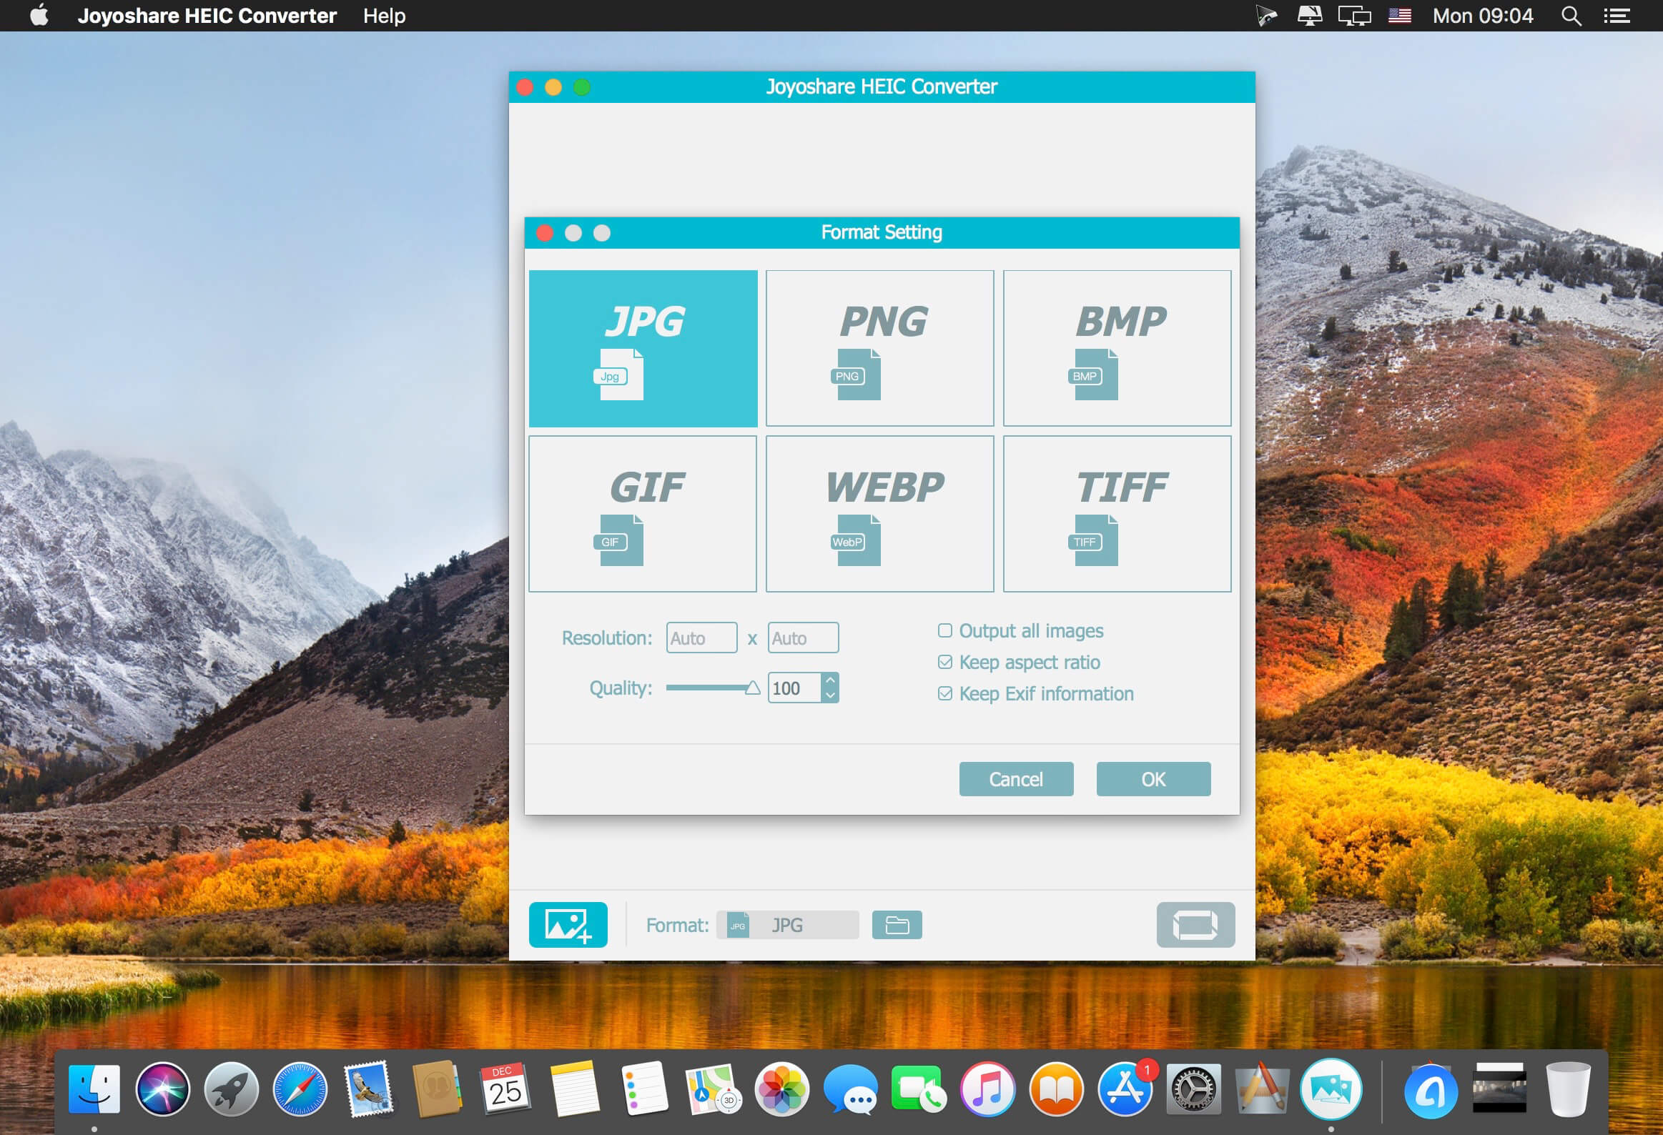The image size is (1663, 1135).
Task: Open the Joyoshare HEIC Converter menu
Action: [207, 16]
